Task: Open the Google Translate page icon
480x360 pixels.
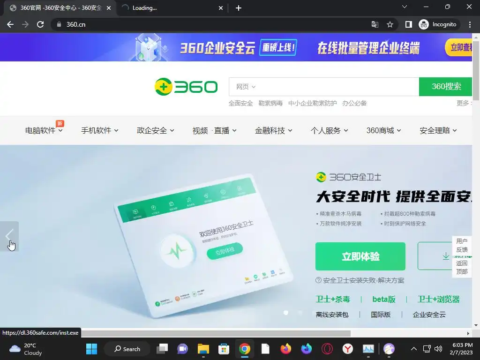Action: tap(375, 24)
